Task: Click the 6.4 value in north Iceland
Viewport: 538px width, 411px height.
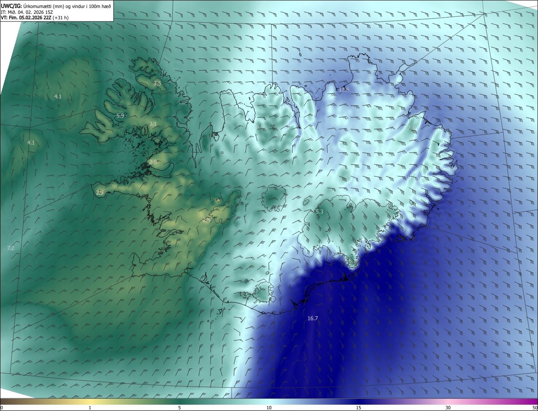Action: click(260, 126)
